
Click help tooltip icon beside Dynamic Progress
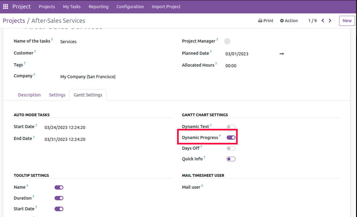click(x=220, y=136)
